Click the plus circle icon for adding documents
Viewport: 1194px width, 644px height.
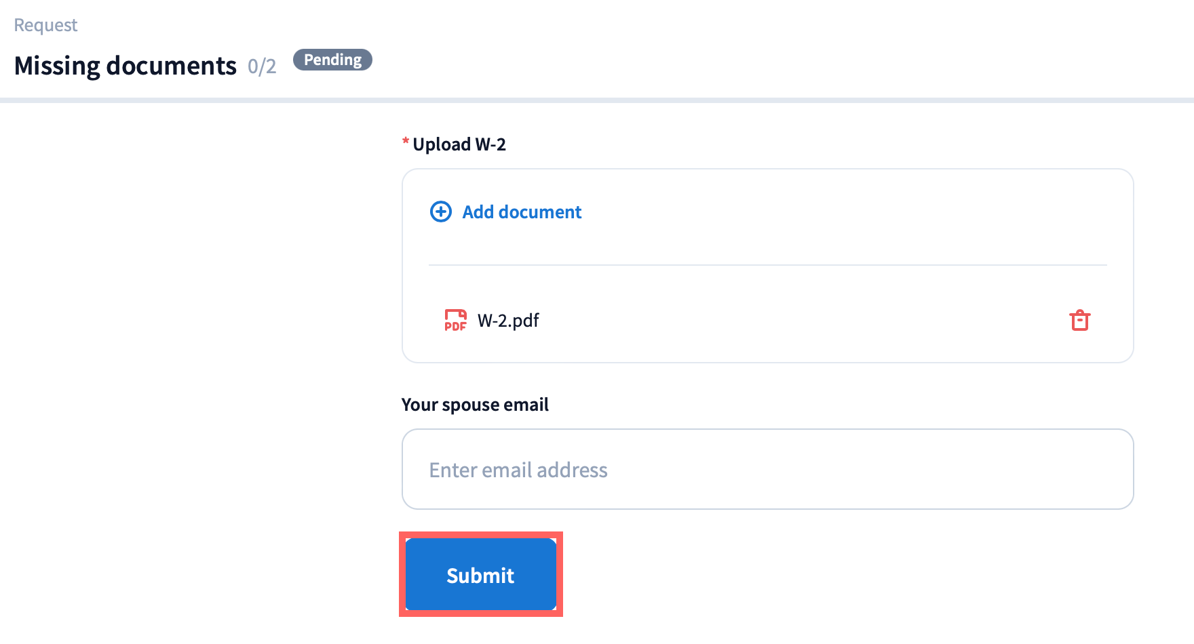441,212
